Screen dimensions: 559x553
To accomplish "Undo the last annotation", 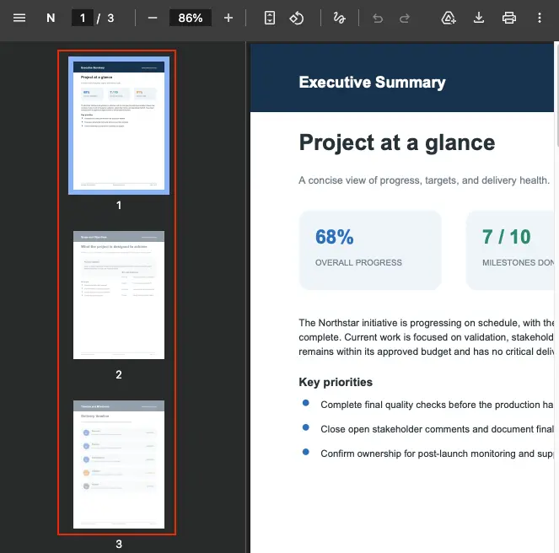I will point(378,18).
